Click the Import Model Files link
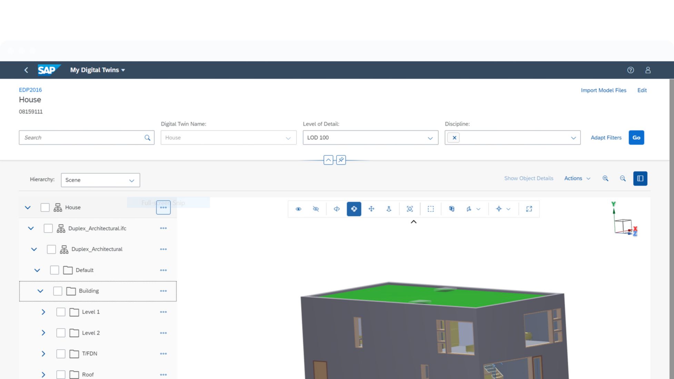This screenshot has width=674, height=379. point(604,90)
